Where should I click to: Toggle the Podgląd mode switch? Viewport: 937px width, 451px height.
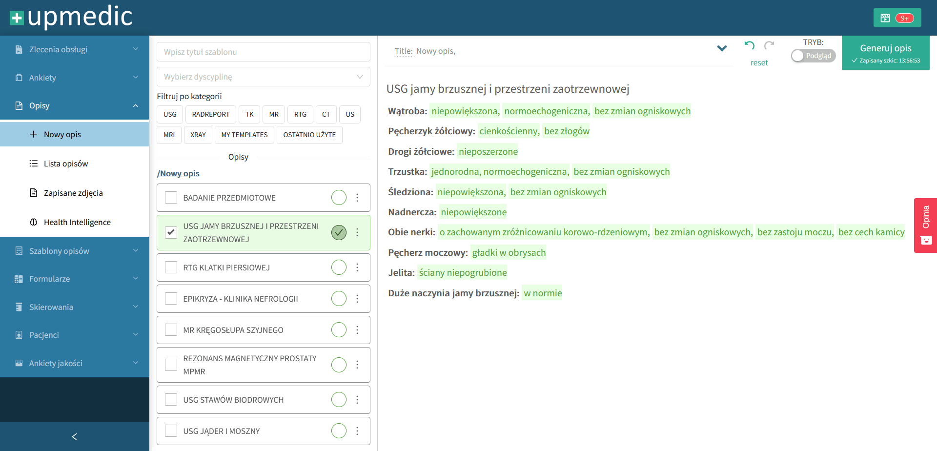(x=813, y=56)
